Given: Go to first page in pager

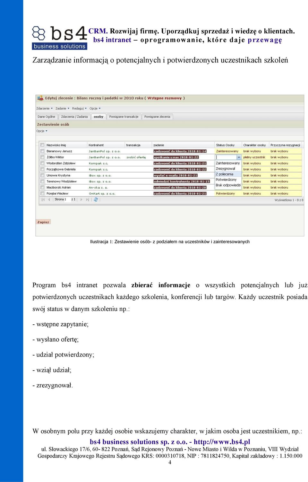Looking at the screenshot, I should click(43, 199).
